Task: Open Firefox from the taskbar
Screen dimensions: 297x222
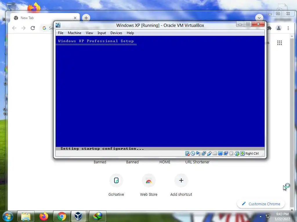Action: [44, 216]
